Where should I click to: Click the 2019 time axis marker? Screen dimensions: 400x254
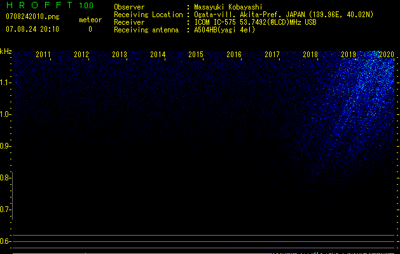[348, 55]
